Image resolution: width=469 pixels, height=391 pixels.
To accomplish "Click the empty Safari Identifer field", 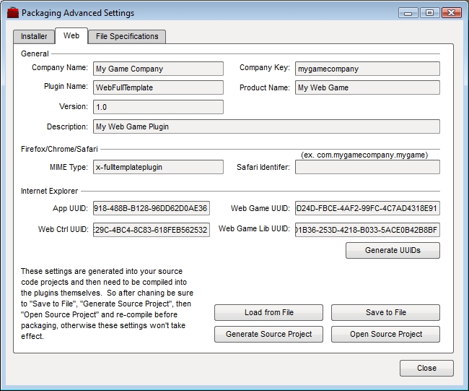I will coord(367,167).
